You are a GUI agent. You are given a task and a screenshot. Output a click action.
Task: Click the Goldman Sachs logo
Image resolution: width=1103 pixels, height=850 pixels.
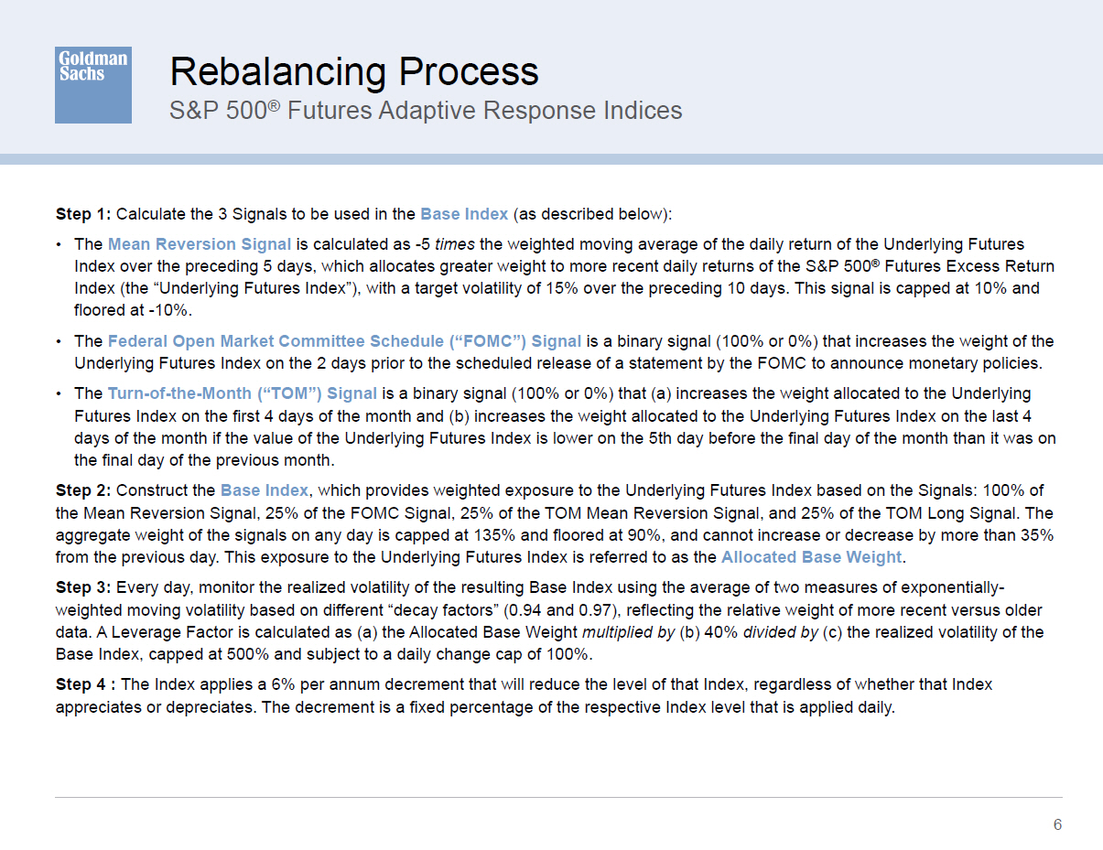pos(92,84)
